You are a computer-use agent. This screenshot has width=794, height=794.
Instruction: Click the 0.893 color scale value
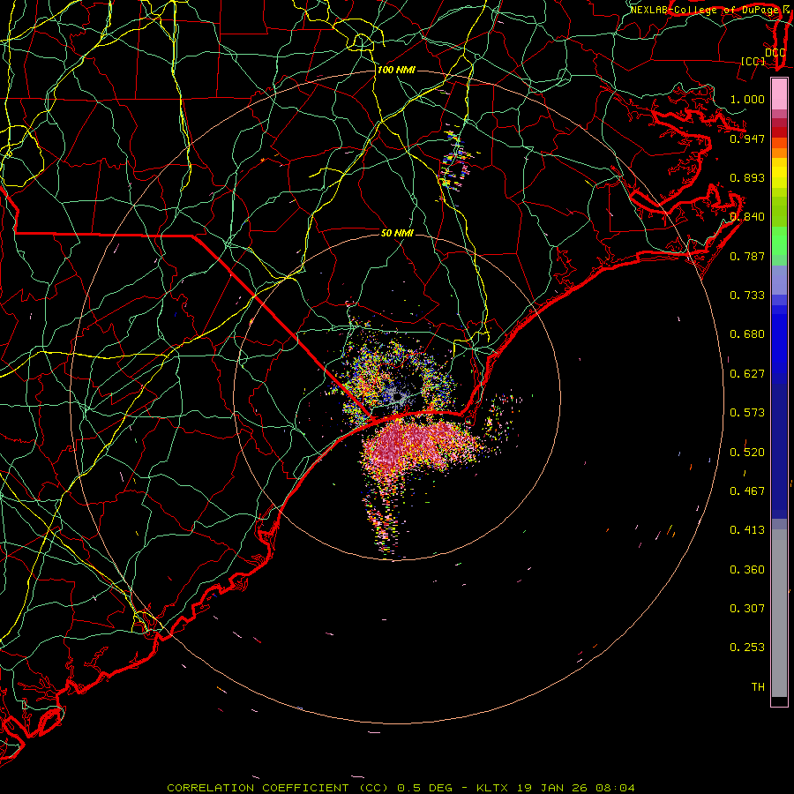[747, 177]
